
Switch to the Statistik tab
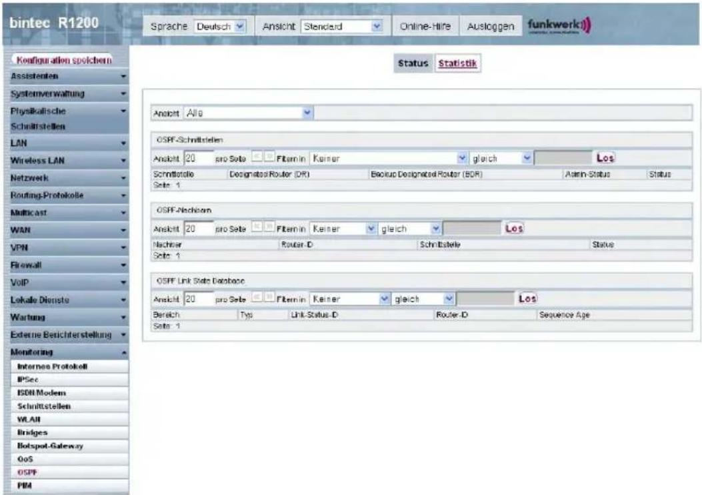[457, 63]
